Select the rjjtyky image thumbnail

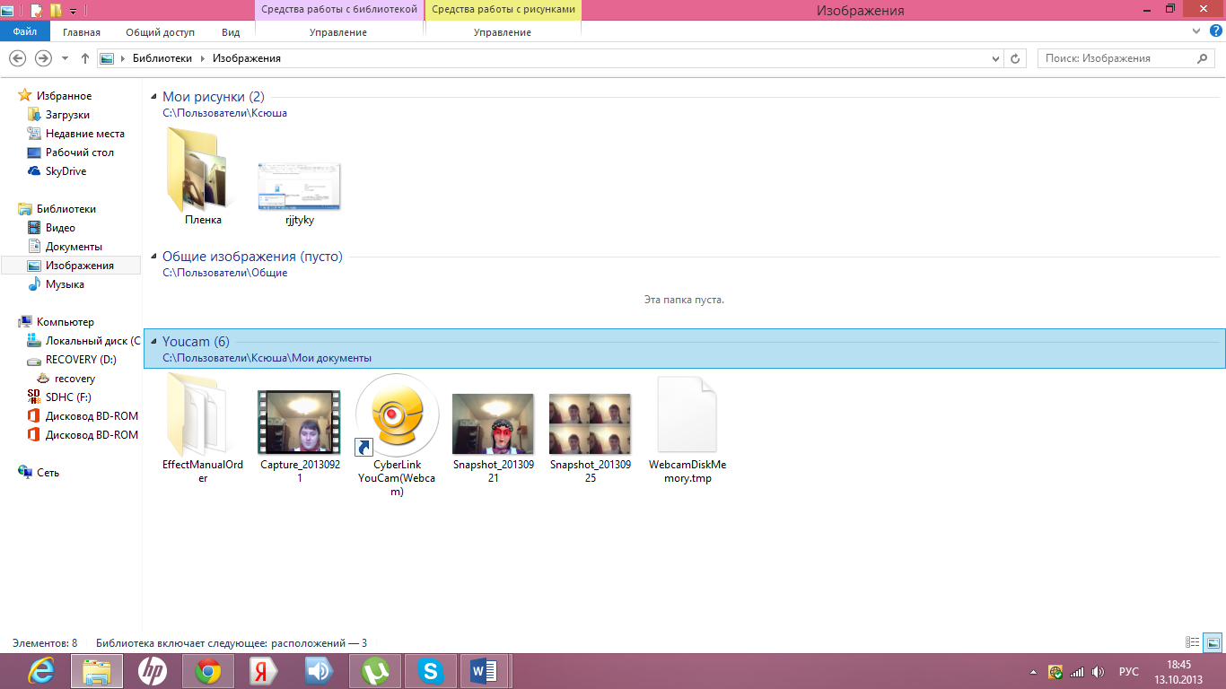(x=299, y=194)
